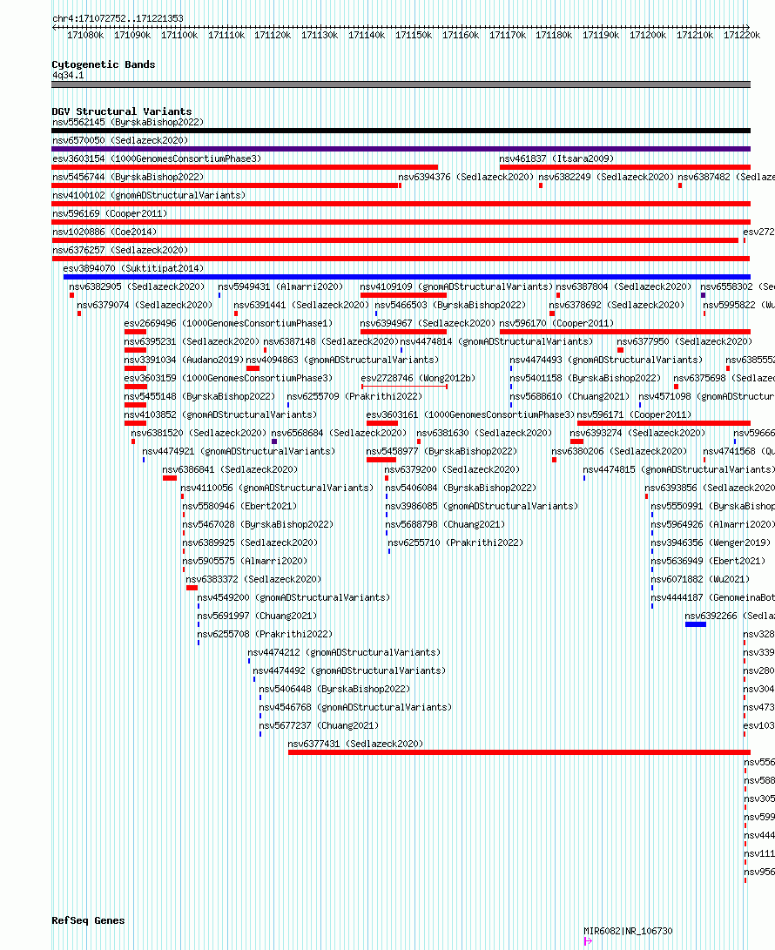Click nsv5691997 (Chuang2021) label
This screenshot has width=775, height=950.
coord(257,616)
